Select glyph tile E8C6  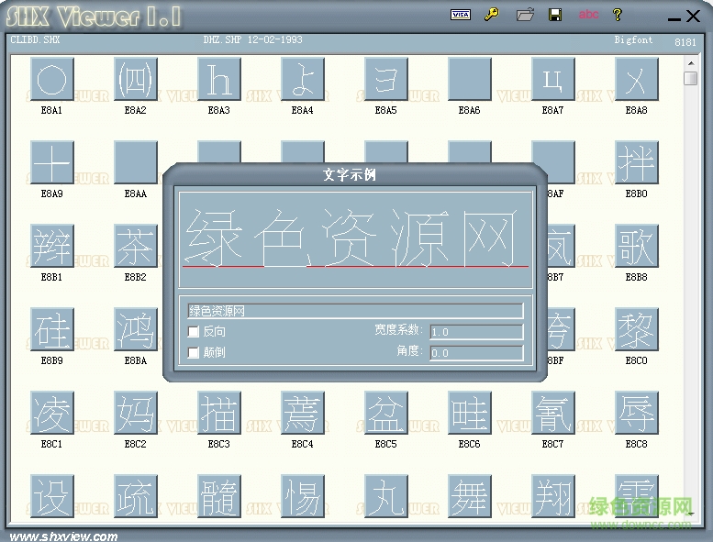click(x=469, y=413)
